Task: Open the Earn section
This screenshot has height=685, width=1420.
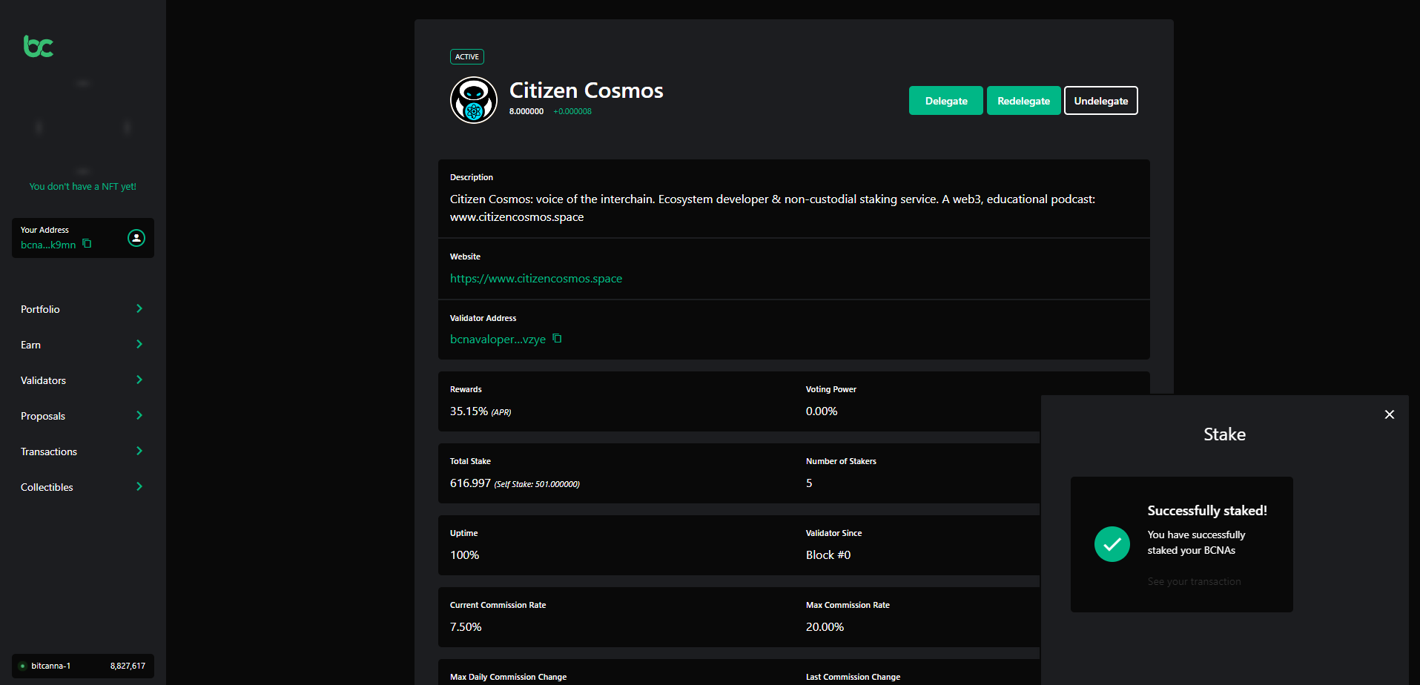Action: 30,345
